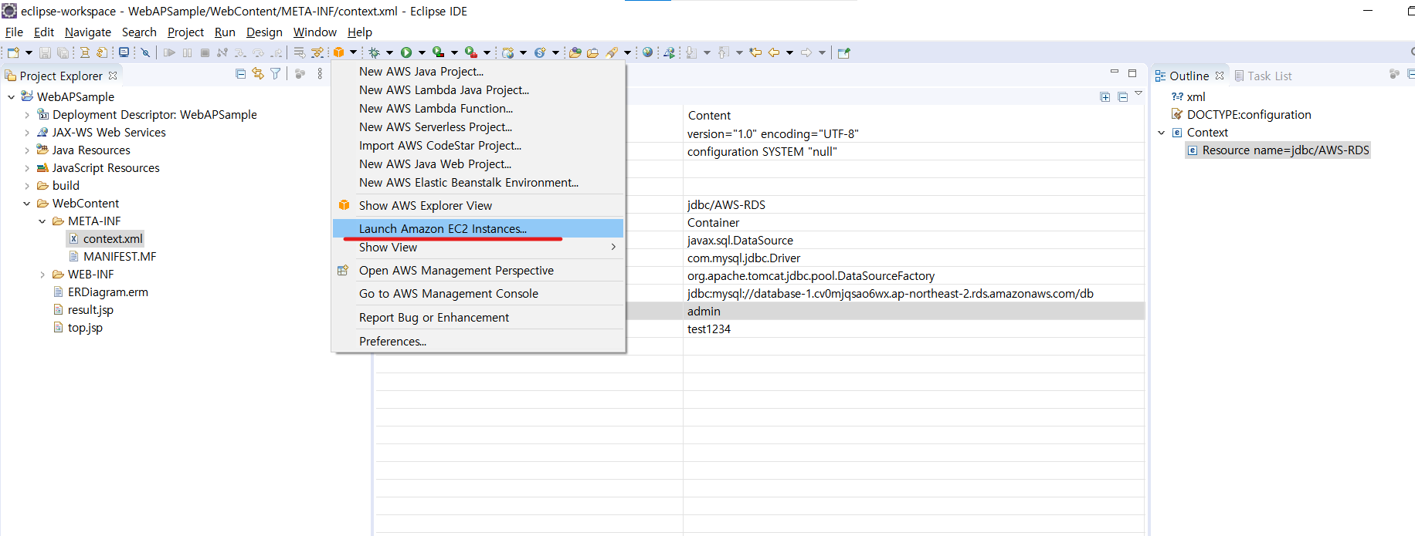The image size is (1415, 536).
Task: Close the Project Explorer view tab
Action: [113, 76]
